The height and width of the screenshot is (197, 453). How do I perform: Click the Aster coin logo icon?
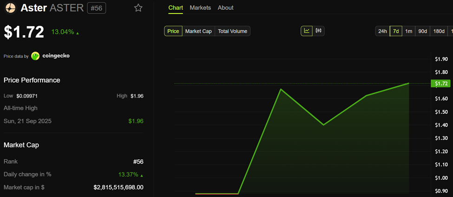click(x=11, y=8)
